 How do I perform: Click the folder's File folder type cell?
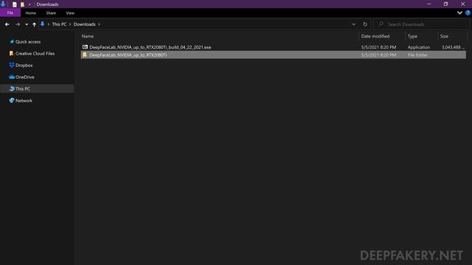[417, 55]
